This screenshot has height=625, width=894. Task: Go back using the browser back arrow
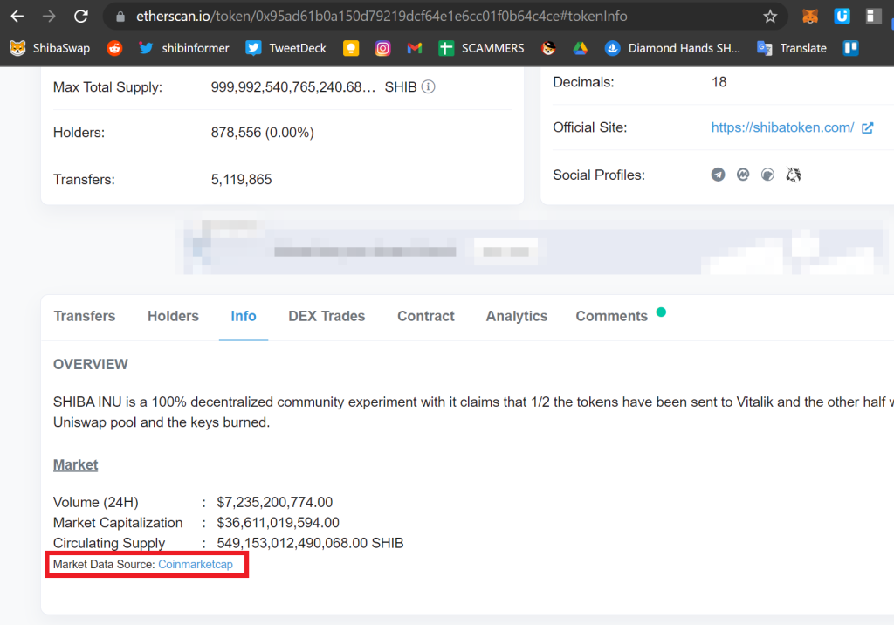17,16
